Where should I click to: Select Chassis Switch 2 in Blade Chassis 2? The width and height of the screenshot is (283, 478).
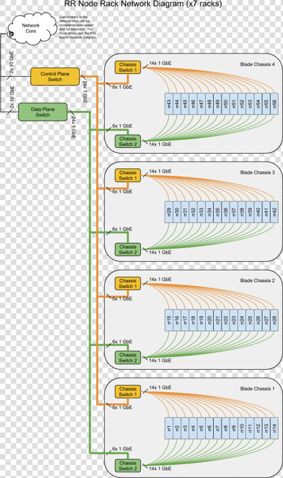tap(128, 357)
